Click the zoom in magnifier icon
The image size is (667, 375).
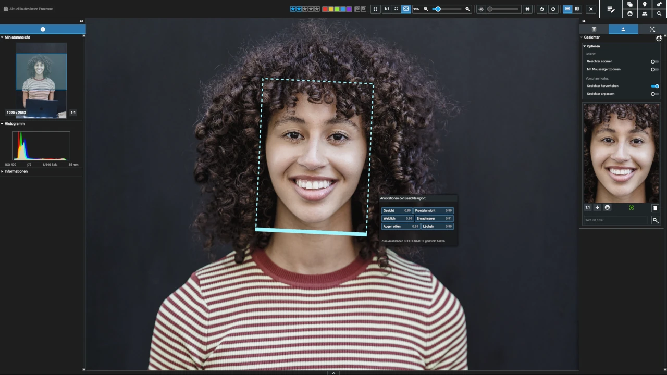(467, 9)
